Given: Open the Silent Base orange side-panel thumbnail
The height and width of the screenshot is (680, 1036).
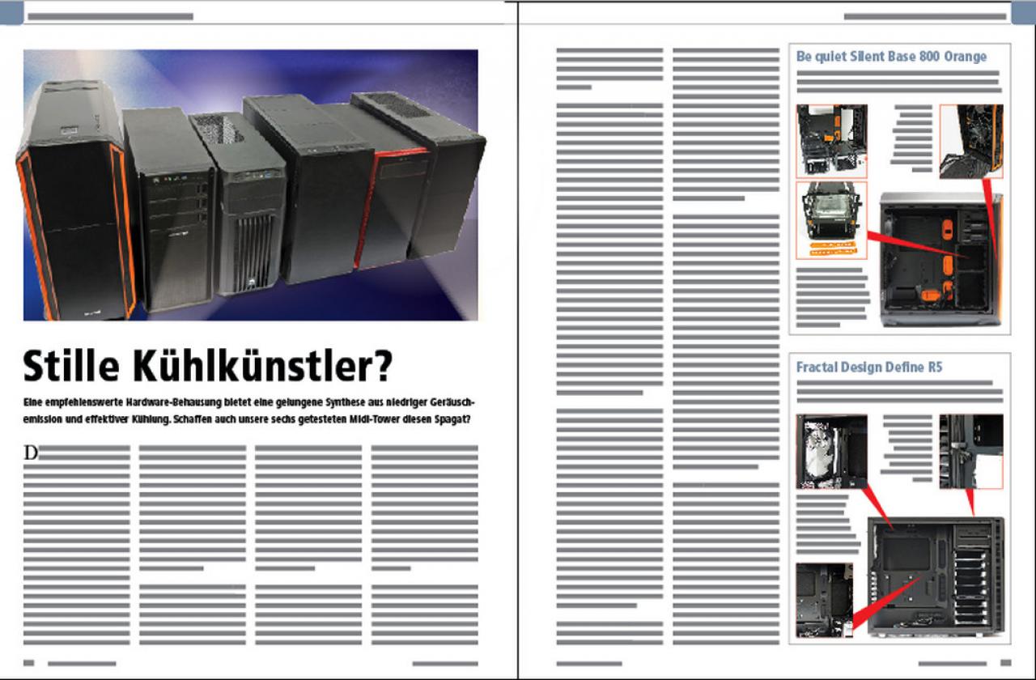Looking at the screenshot, I should (971, 141).
